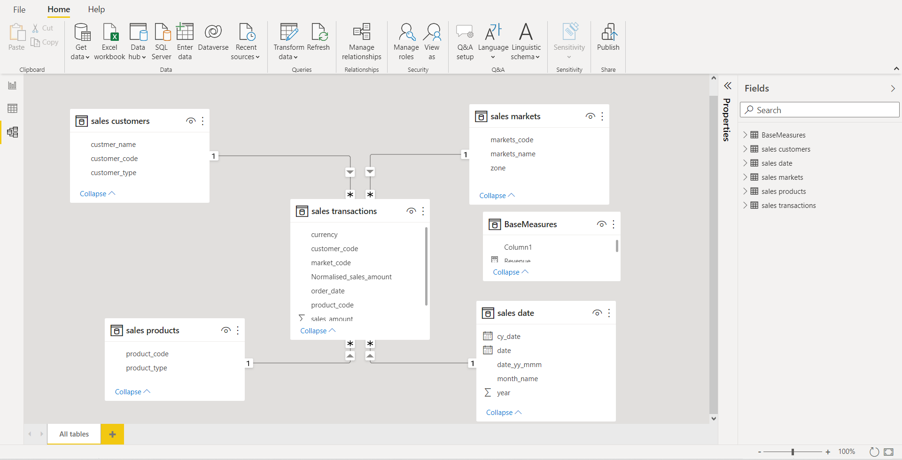Open the Get data dropdown
902x460 pixels.
(x=80, y=42)
